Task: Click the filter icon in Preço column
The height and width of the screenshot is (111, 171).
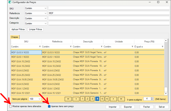Action: coord(163,47)
